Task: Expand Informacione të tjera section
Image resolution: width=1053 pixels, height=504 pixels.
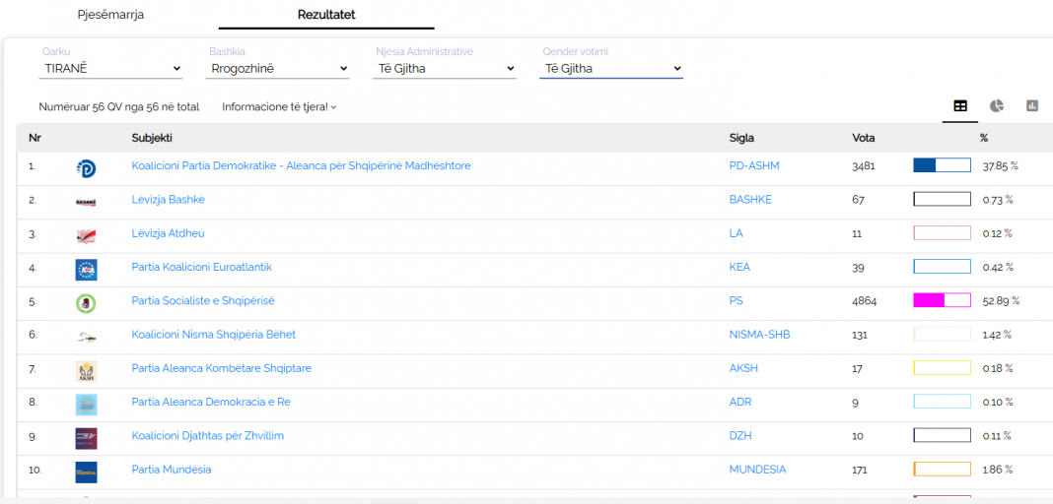Action: tap(279, 106)
